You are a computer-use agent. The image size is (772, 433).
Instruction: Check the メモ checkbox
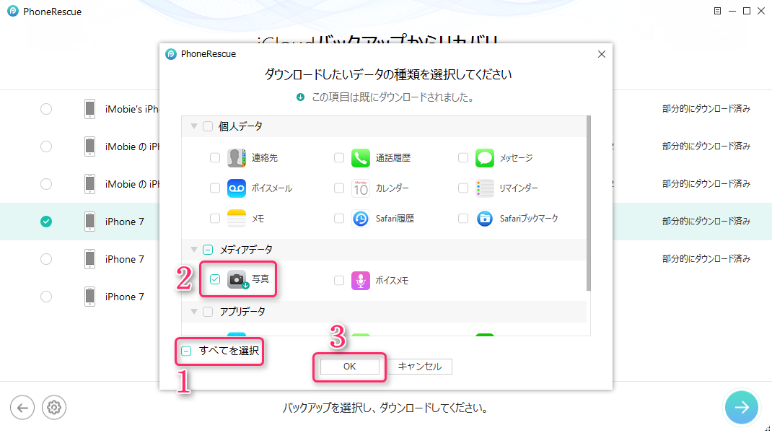[x=215, y=218]
